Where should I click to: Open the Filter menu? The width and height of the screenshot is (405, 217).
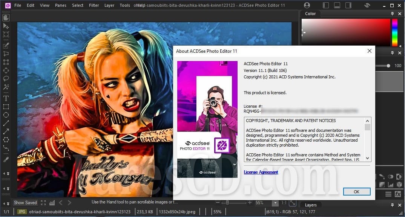(94, 5)
